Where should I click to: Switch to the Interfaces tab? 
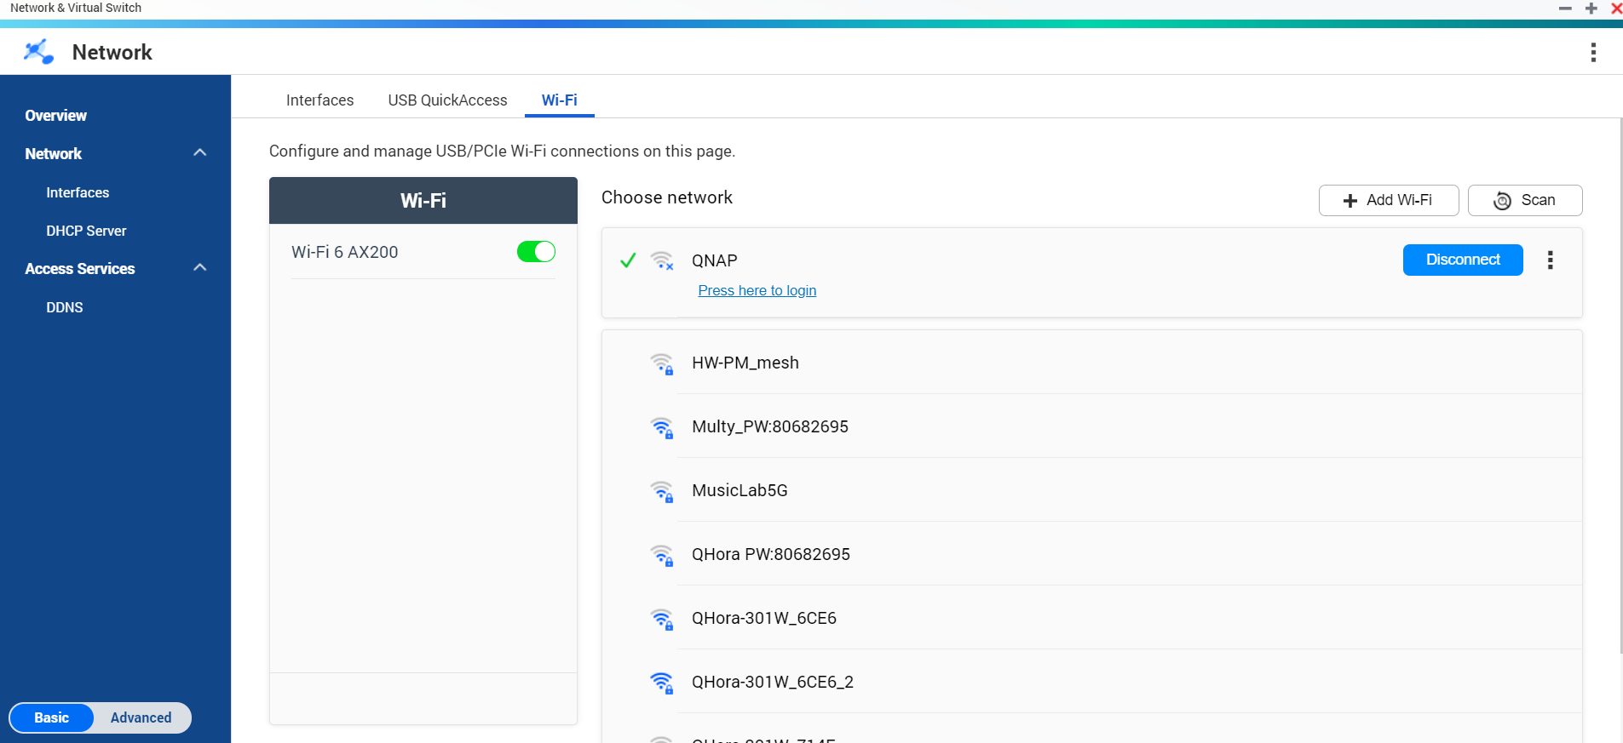tap(319, 100)
